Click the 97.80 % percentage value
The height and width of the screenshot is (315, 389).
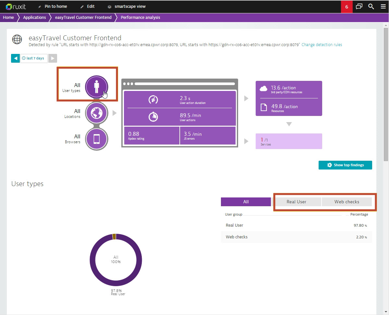click(x=360, y=225)
